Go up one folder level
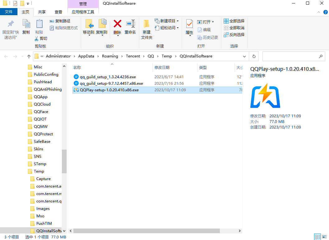 click(29, 56)
